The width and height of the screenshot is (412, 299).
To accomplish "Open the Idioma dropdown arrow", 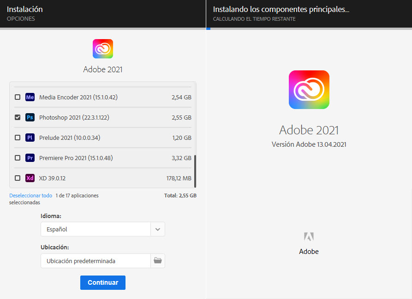I will click(158, 229).
